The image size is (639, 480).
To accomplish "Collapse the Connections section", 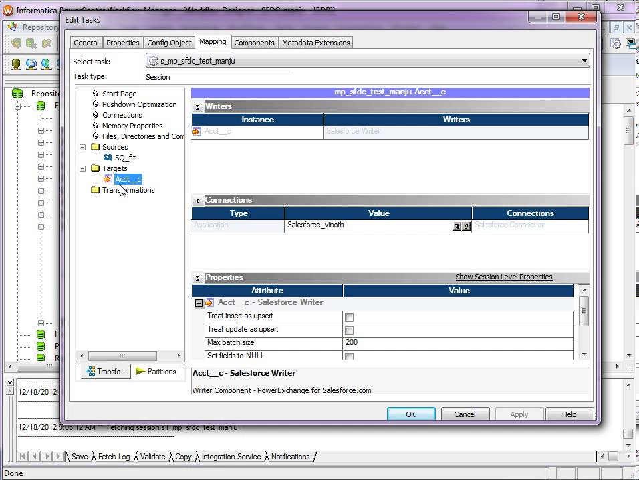I will click(198, 201).
